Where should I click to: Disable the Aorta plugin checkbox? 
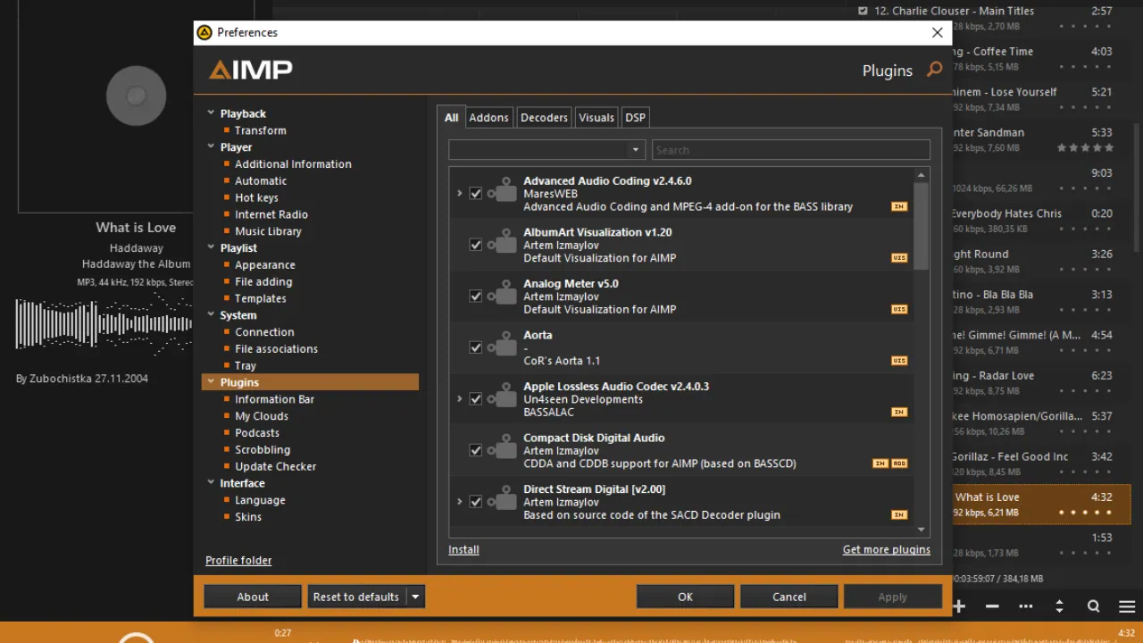click(476, 347)
